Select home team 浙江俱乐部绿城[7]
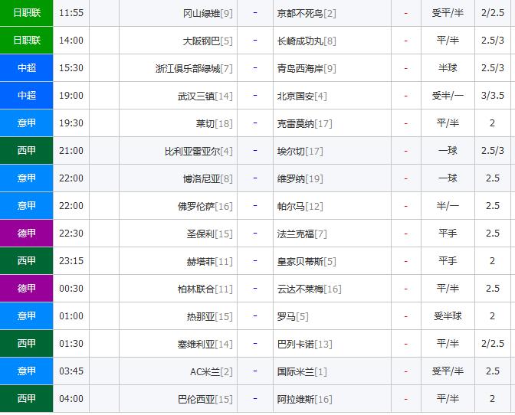This screenshot has width=515, height=415. click(x=194, y=68)
